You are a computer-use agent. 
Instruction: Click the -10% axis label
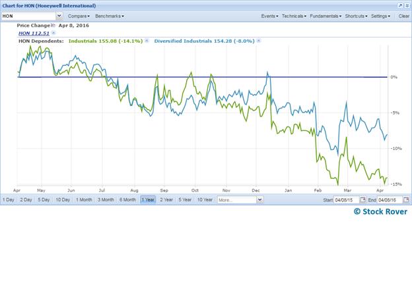tap(396, 149)
